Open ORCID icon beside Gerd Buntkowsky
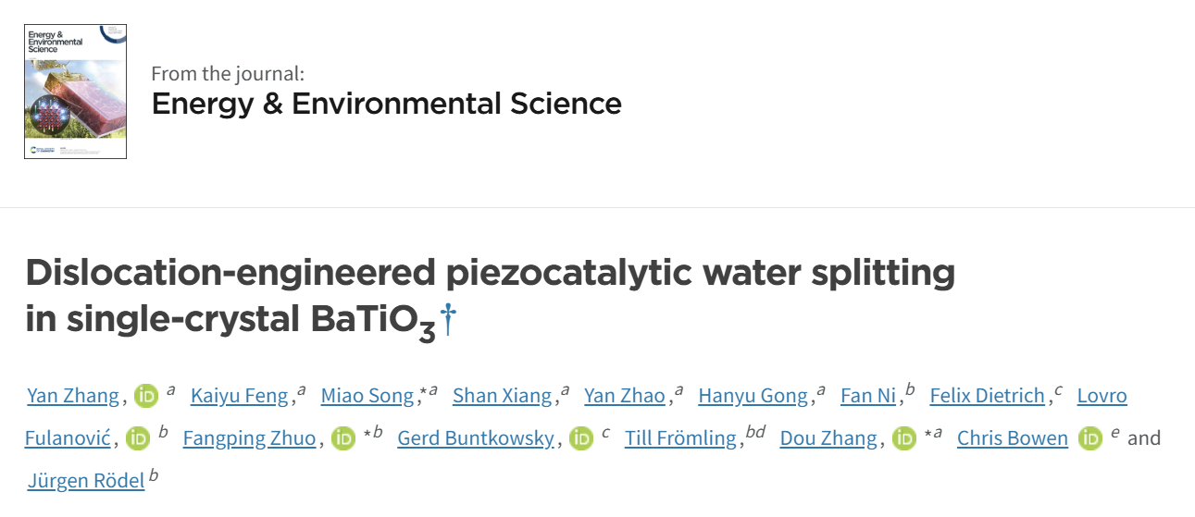 (x=581, y=438)
